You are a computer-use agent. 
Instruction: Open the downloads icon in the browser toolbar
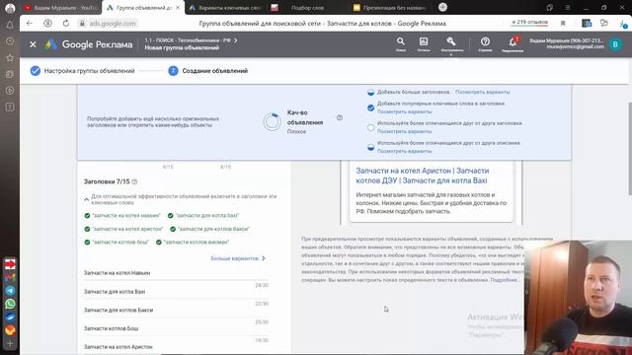click(624, 24)
